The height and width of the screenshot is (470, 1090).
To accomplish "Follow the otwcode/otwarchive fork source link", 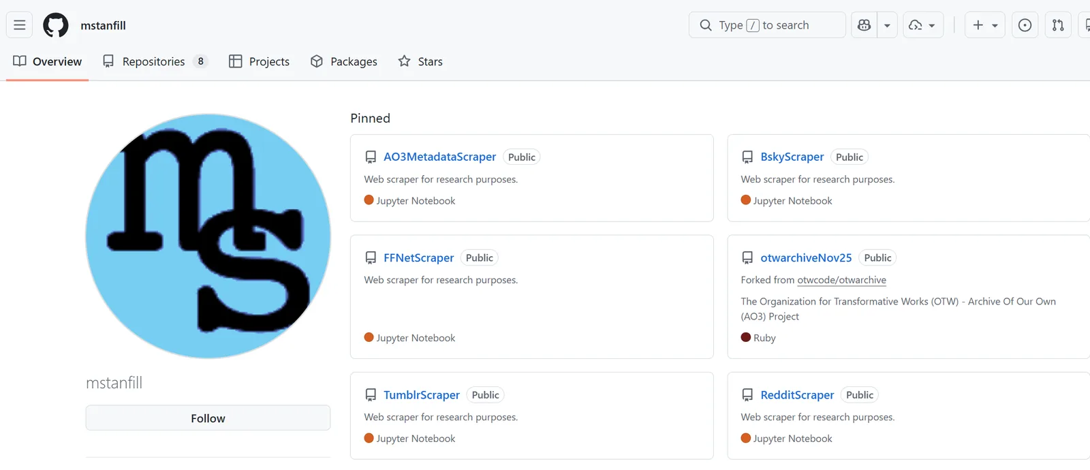I will tap(842, 280).
